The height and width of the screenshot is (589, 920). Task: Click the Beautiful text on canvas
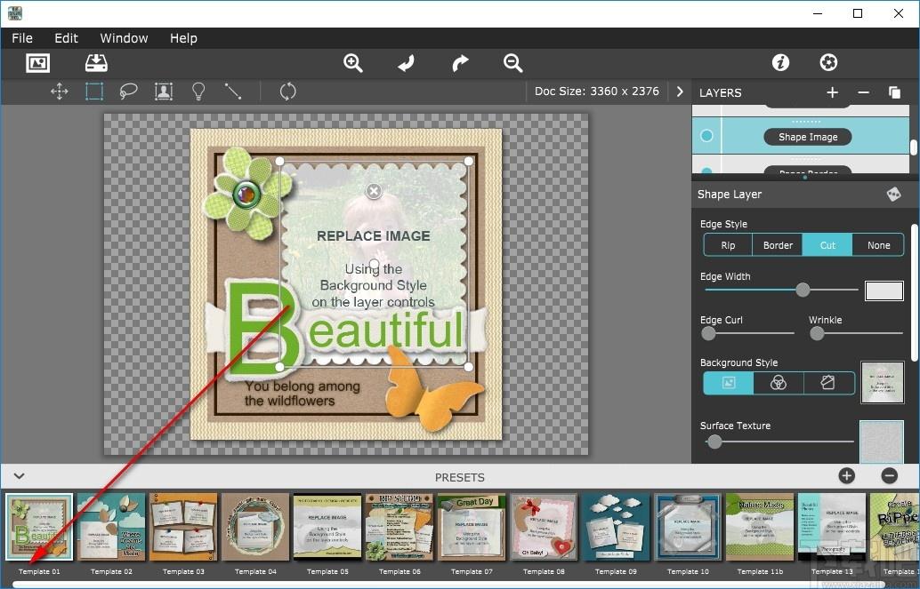pos(345,330)
